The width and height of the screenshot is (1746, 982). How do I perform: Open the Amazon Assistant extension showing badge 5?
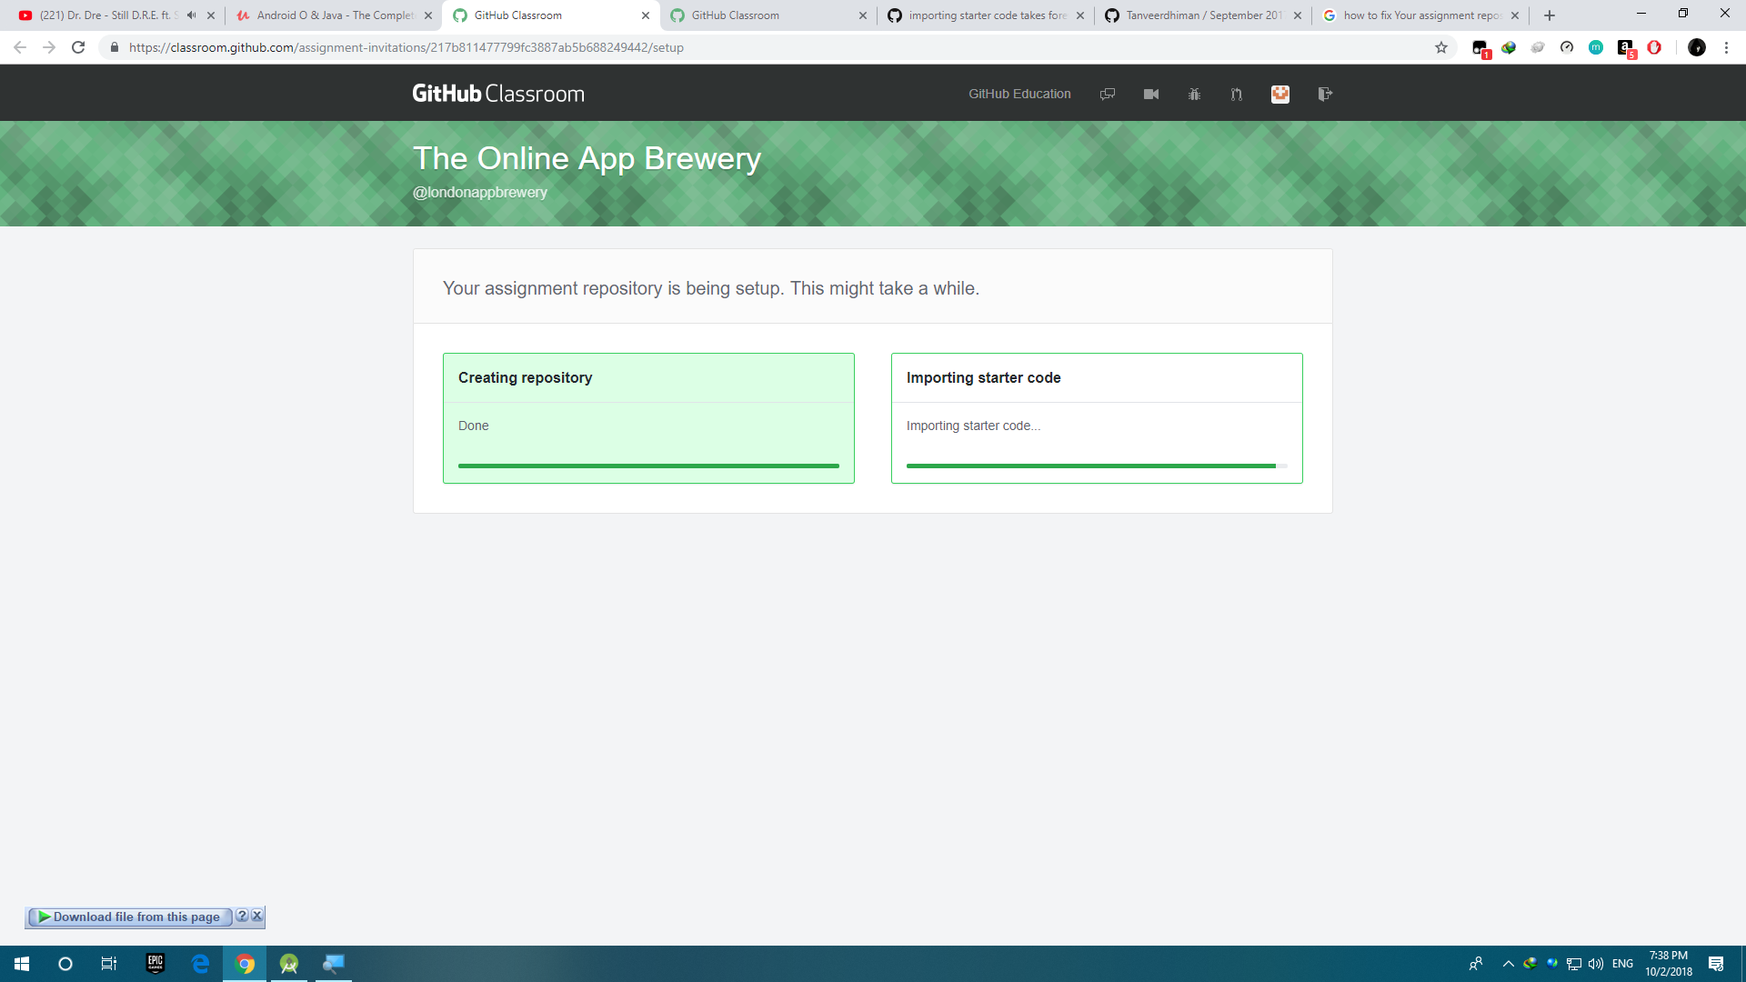(x=1626, y=47)
